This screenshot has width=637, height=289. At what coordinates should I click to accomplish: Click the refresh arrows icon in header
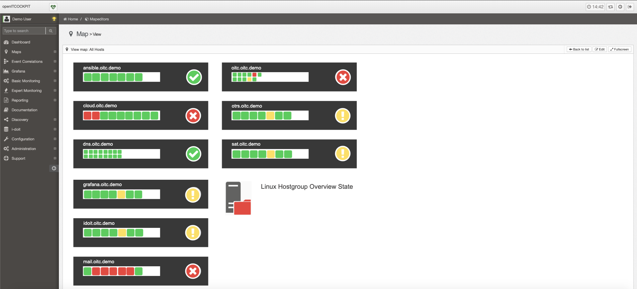611,7
